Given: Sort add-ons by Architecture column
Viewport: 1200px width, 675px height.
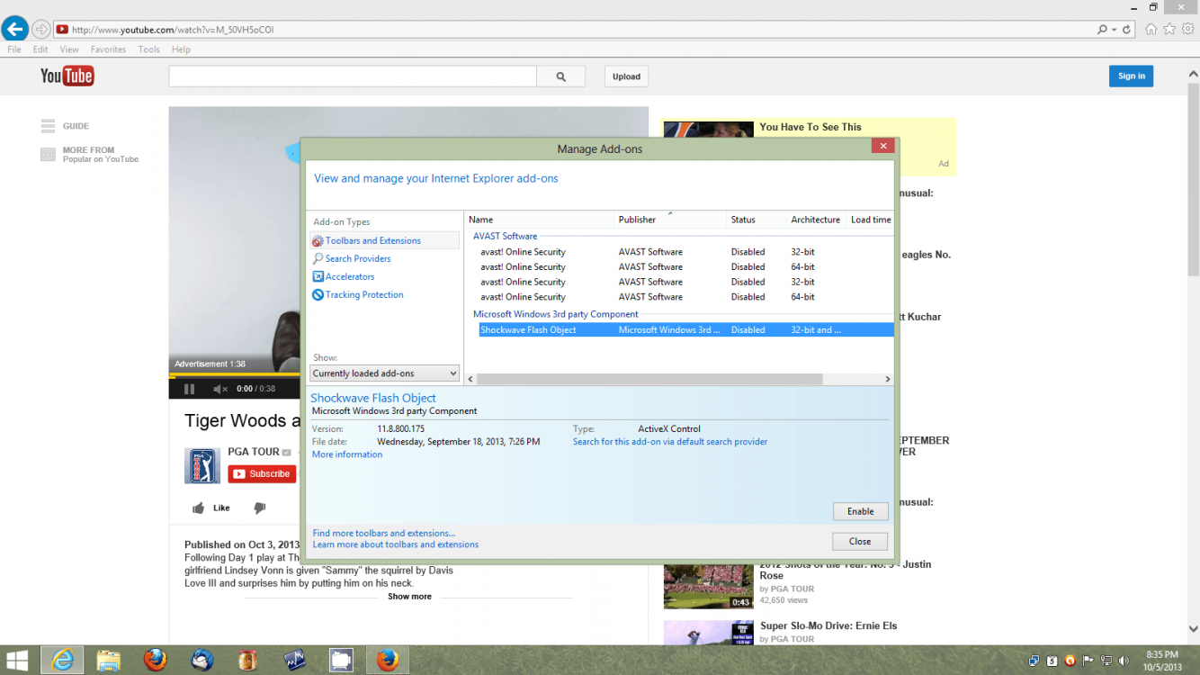Looking at the screenshot, I should 816,220.
